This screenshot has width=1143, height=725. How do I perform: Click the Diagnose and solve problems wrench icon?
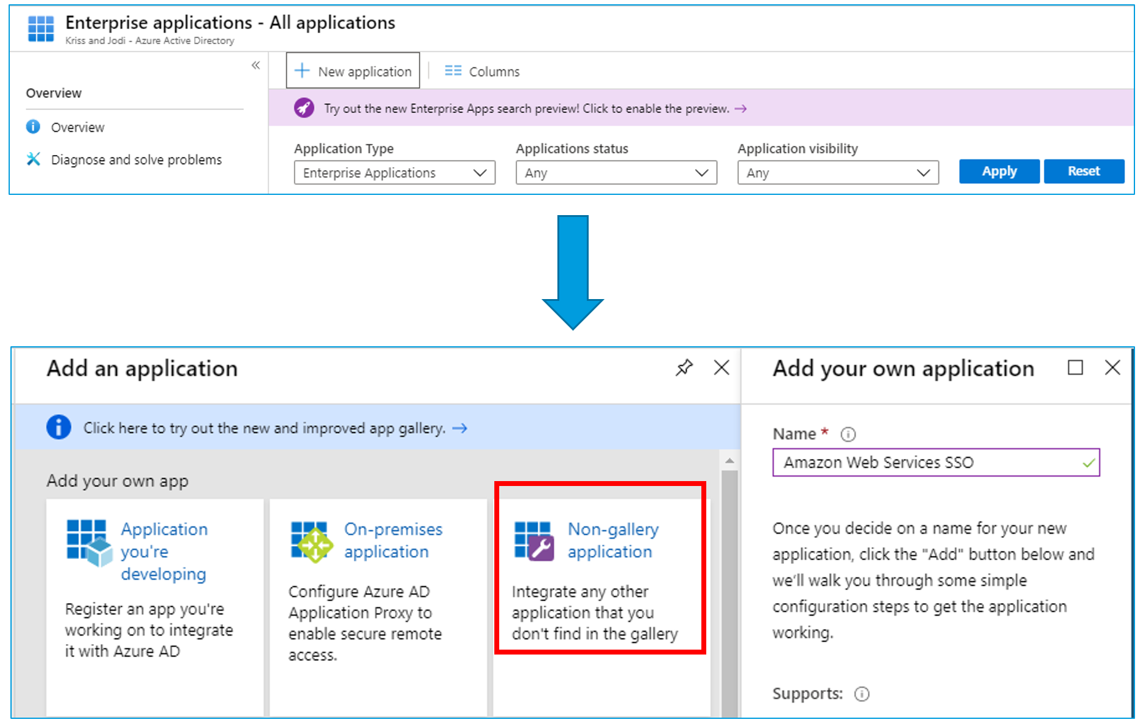tap(33, 159)
